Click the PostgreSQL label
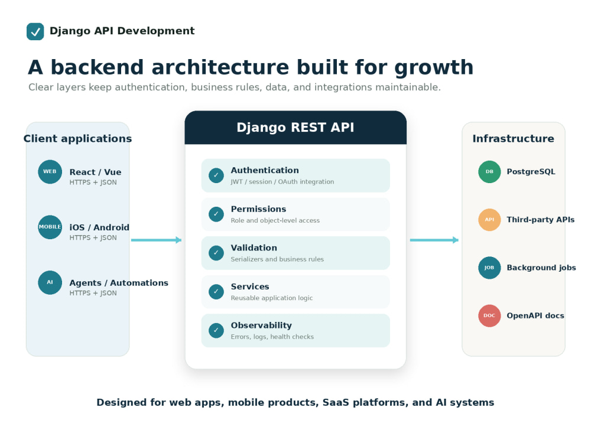The width and height of the screenshot is (591, 443). [531, 172]
